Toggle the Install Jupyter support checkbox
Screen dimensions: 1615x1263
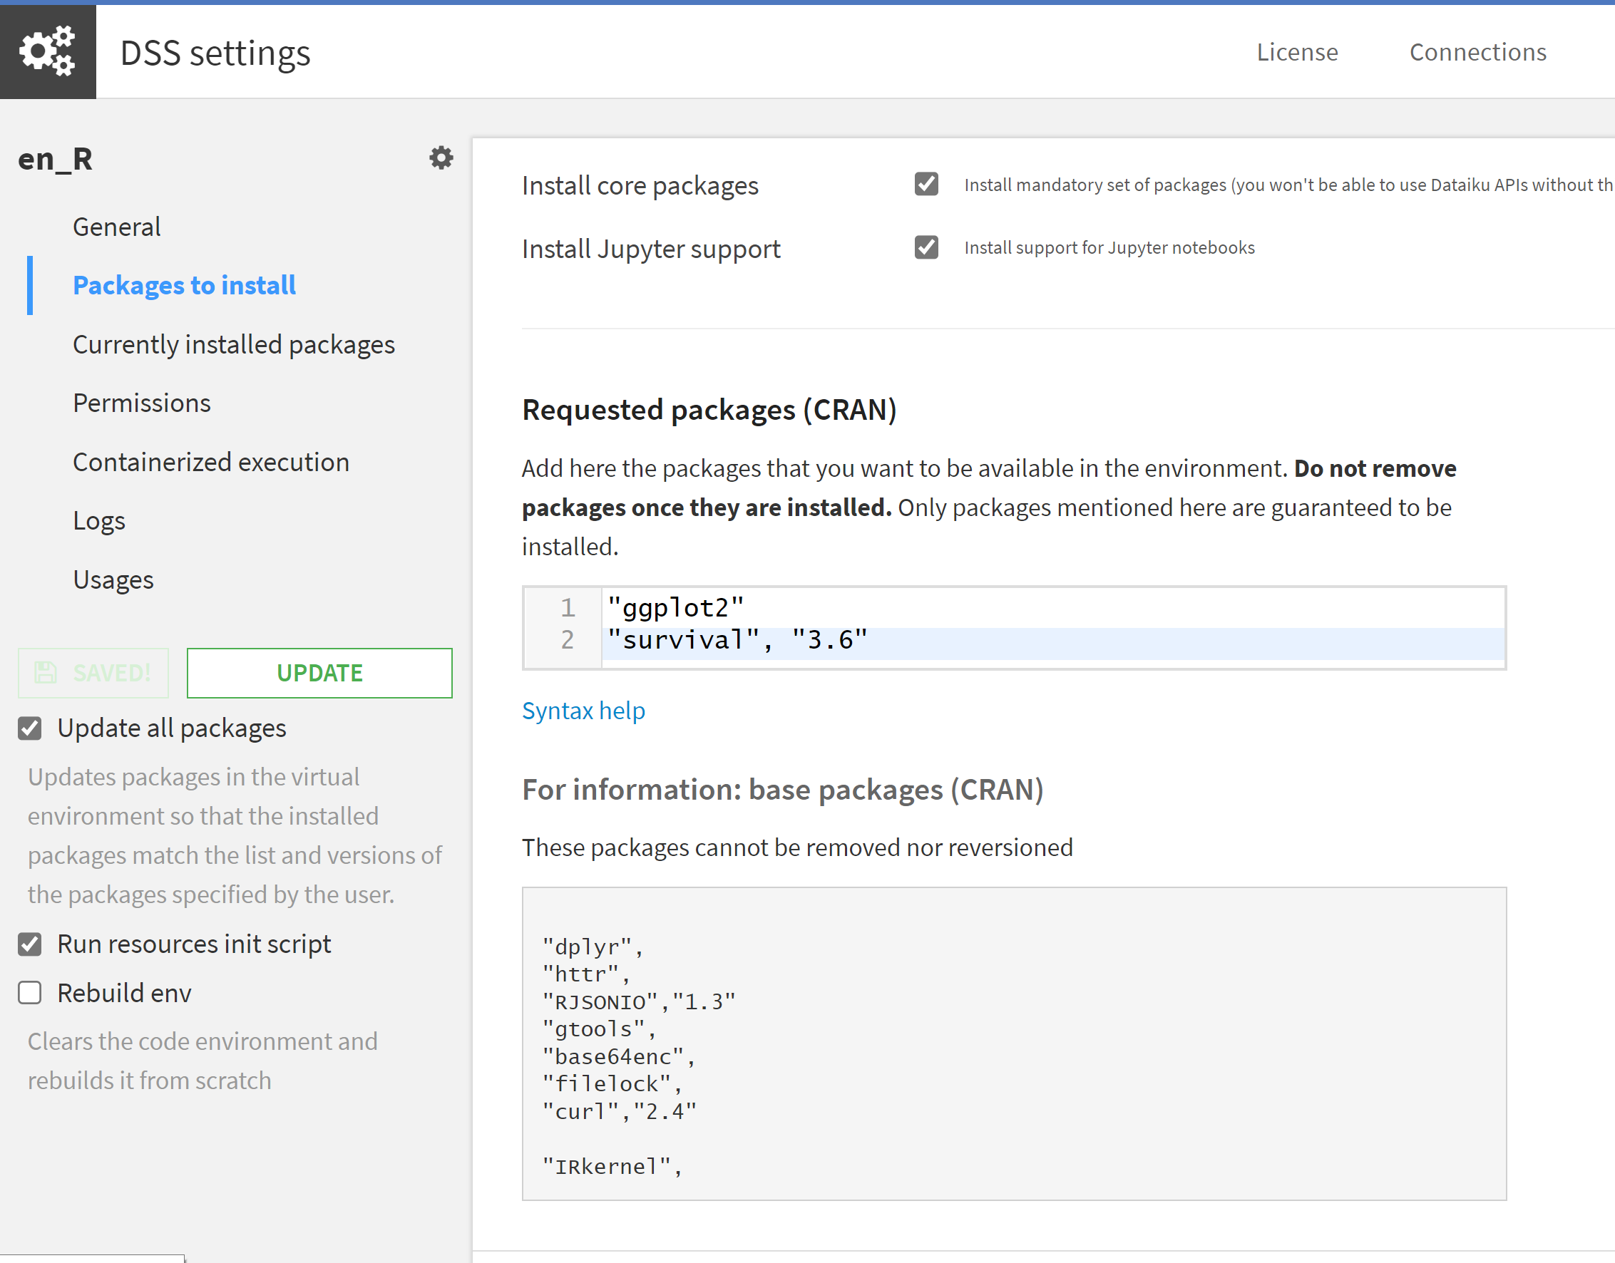pyautogui.click(x=926, y=247)
